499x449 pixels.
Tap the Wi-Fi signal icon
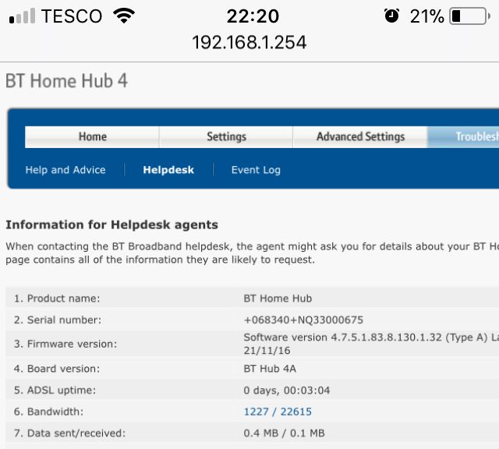point(124,16)
